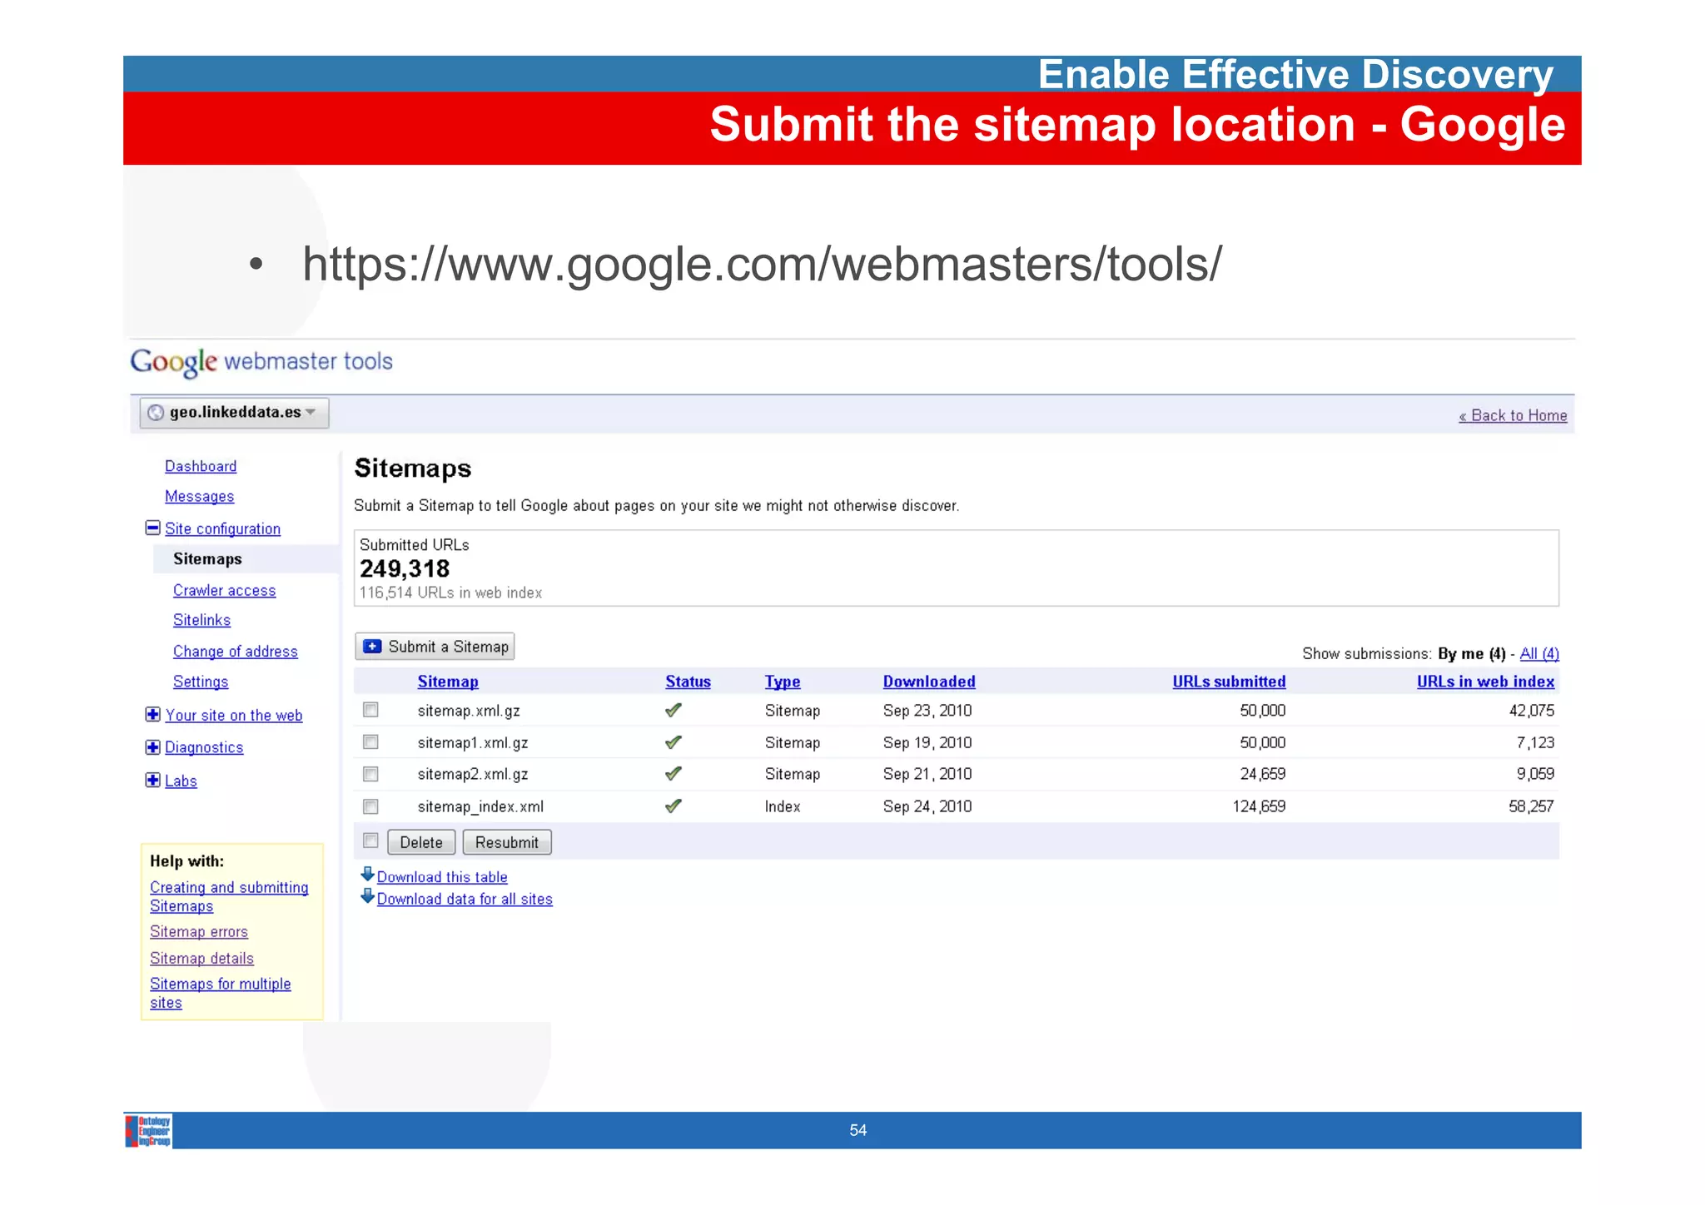Click the Google webmaster tools logo
1705x1205 pixels.
pyautogui.click(x=261, y=362)
